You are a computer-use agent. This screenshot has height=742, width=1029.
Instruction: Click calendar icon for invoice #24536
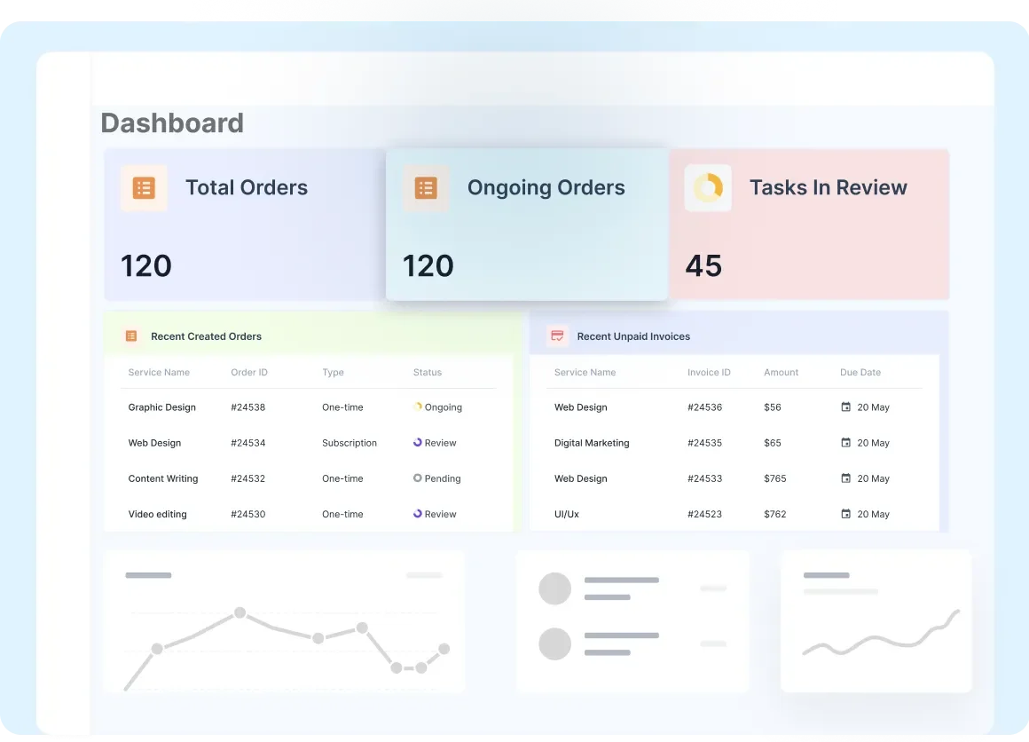pos(845,407)
